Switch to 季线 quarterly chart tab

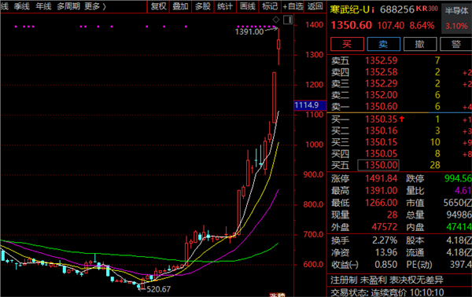tap(22, 6)
